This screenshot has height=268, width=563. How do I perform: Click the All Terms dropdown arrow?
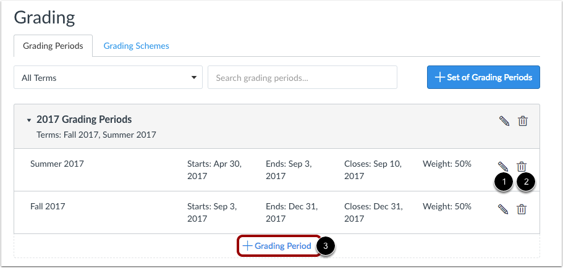click(x=194, y=77)
